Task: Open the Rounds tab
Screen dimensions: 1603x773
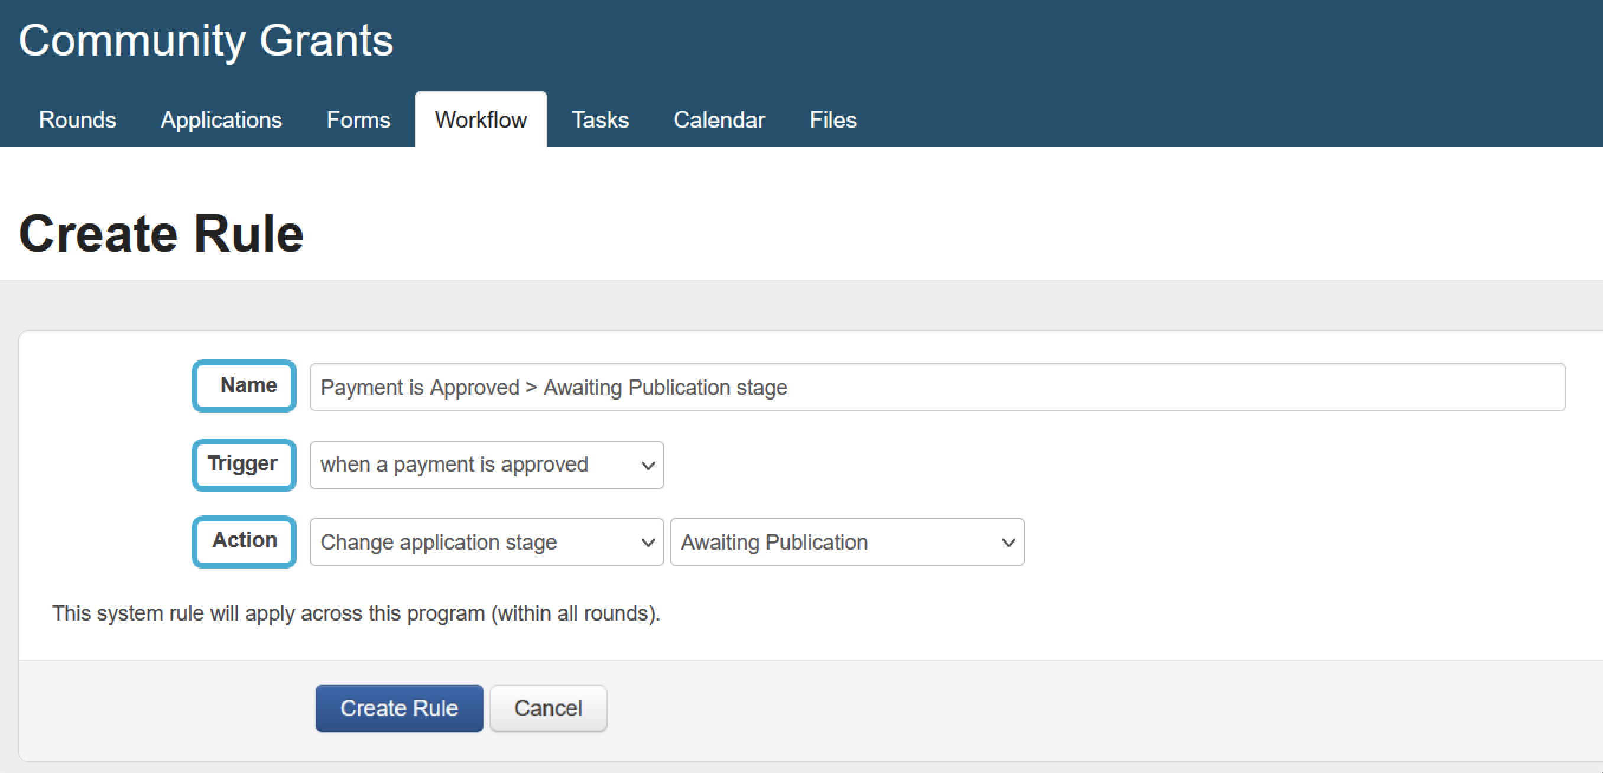Action: tap(77, 119)
